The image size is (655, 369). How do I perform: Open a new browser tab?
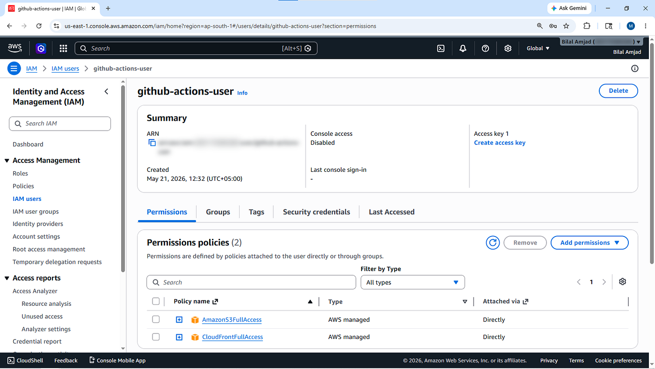pos(108,8)
